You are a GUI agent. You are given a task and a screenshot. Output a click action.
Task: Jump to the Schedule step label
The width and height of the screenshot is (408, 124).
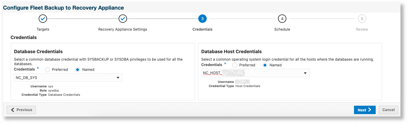coord(282,29)
